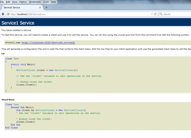Click 'Dim client As Service1Client' line
The width and height of the screenshot is (191, 138).
(51, 110)
